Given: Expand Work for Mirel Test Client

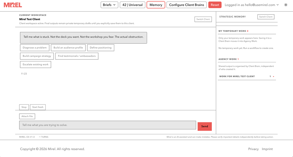Looking at the screenshot, I should 247,76.
